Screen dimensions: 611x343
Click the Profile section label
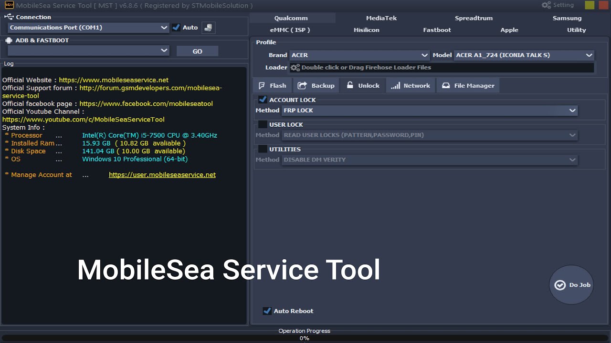pyautogui.click(x=266, y=42)
